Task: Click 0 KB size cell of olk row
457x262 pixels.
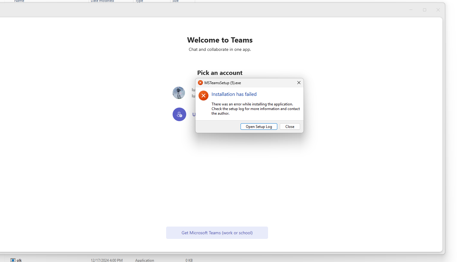Action: 189,260
